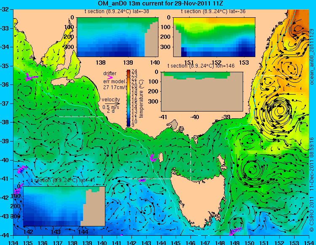Click the centre of the large eddy near 152E, -37.5
This screenshot has width=316, height=245.
click(x=280, y=110)
